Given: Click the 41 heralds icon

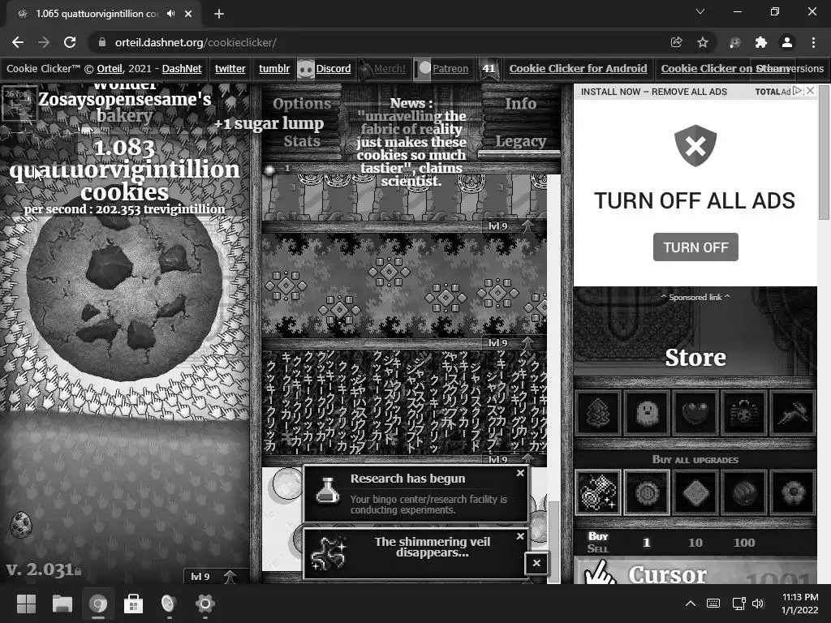Looking at the screenshot, I should click(488, 69).
